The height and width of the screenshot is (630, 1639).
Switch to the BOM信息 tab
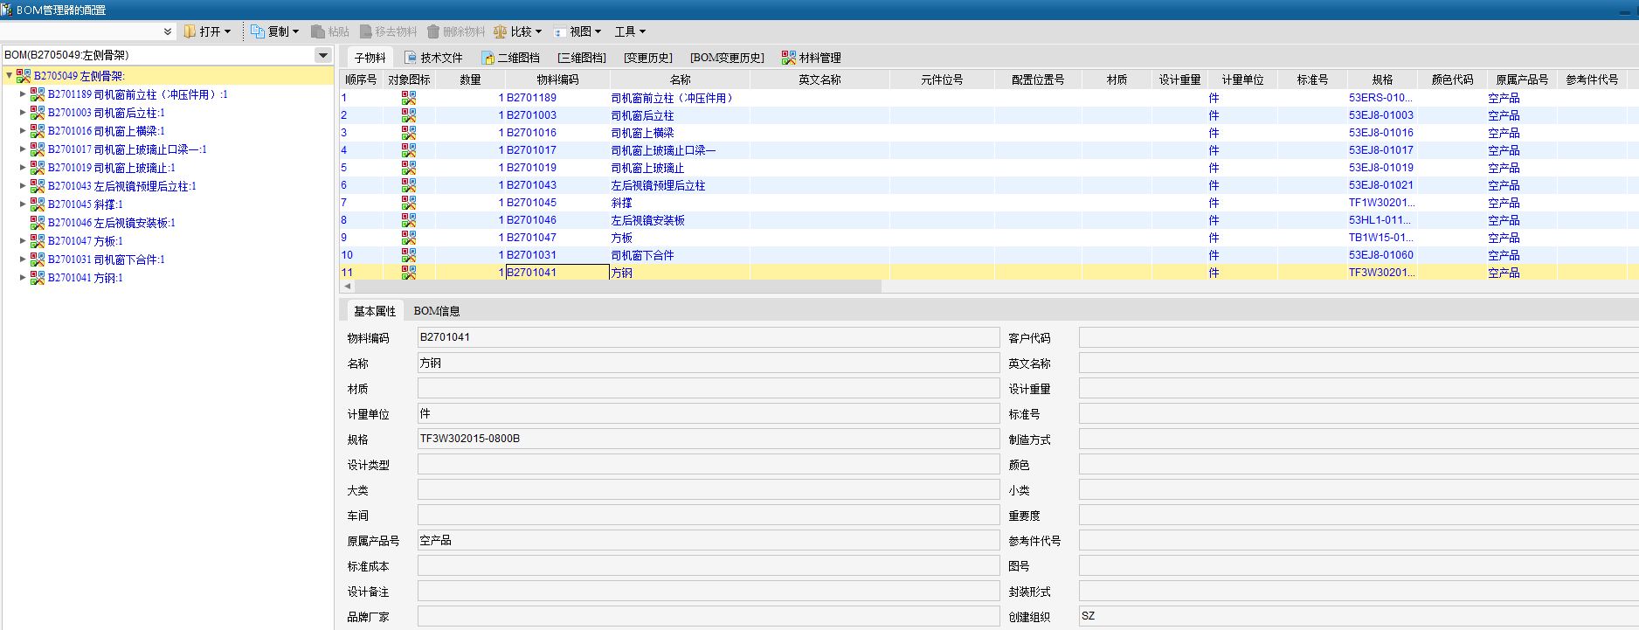pyautogui.click(x=436, y=311)
